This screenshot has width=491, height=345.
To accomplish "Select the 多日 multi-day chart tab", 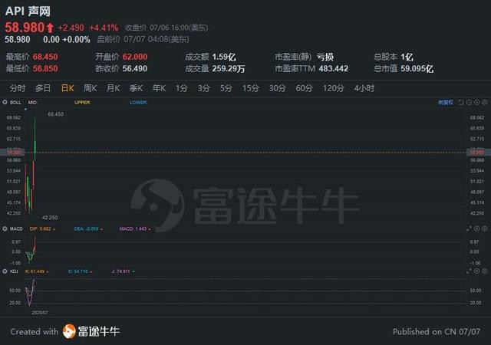I will [43, 88].
